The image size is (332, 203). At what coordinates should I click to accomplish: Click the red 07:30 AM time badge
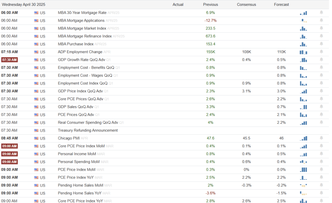pos(9,60)
